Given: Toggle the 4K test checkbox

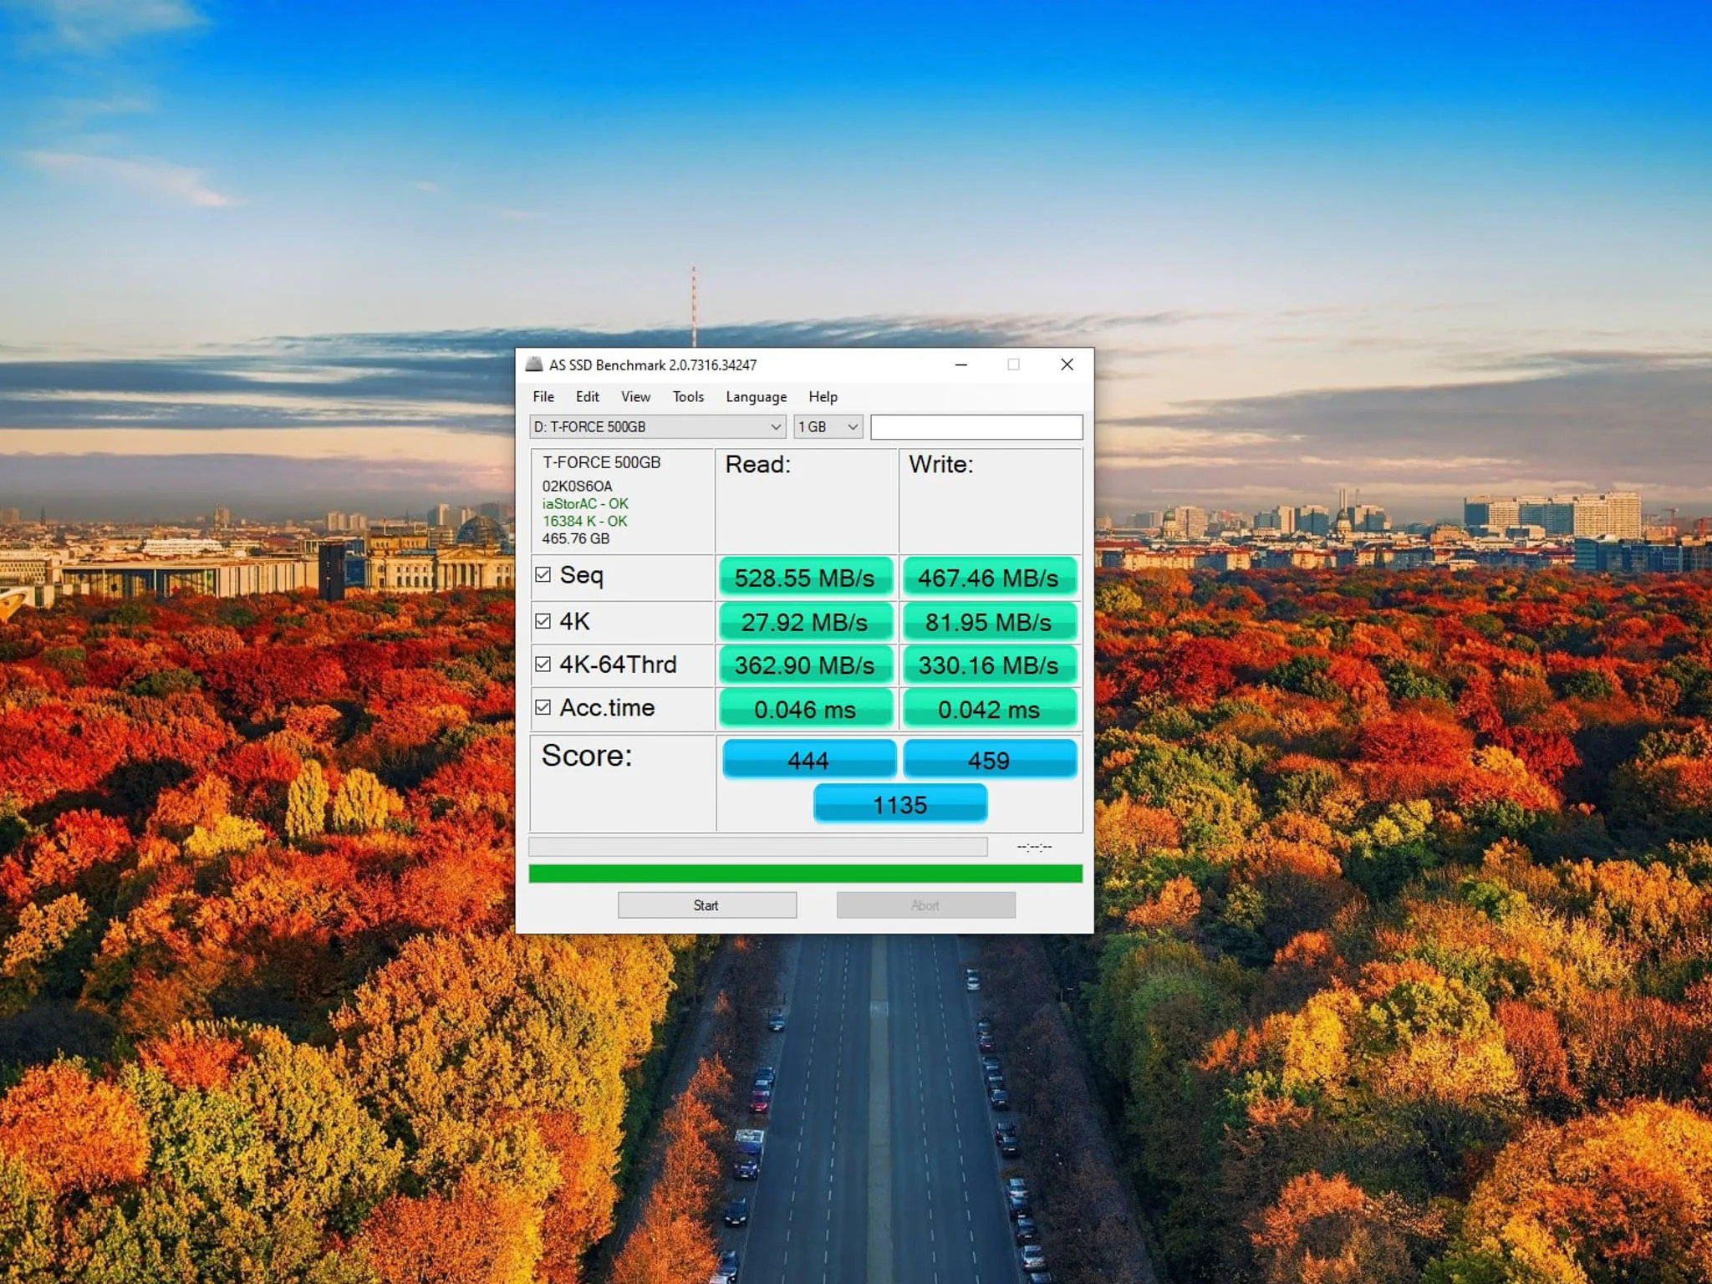Looking at the screenshot, I should (543, 621).
